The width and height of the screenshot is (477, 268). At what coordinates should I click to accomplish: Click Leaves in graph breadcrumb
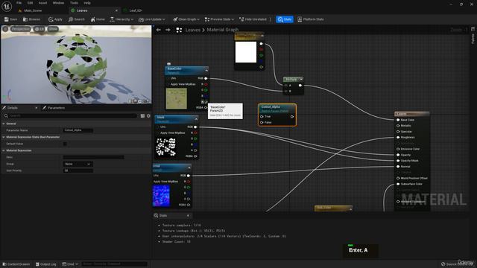(x=193, y=30)
